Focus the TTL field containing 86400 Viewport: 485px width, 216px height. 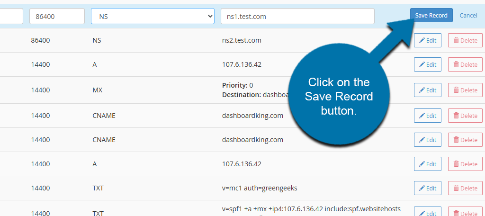57,16
